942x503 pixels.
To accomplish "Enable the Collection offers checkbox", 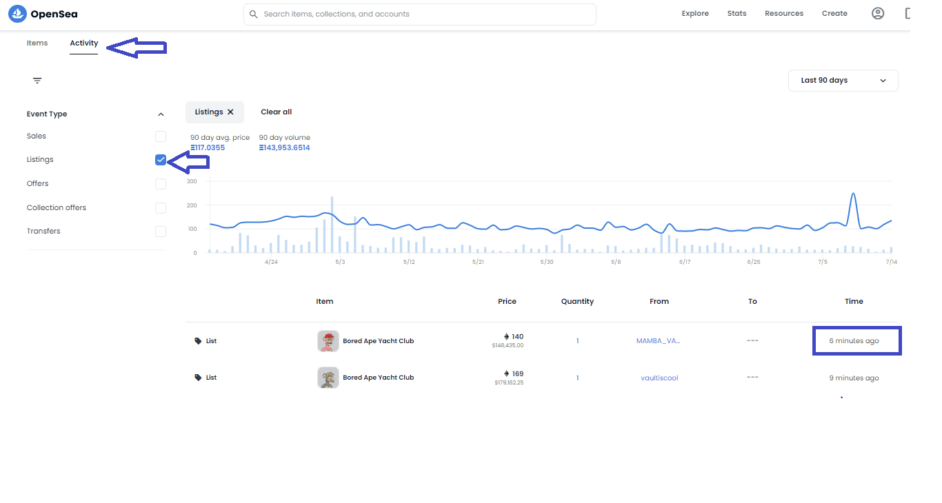I will (x=161, y=208).
